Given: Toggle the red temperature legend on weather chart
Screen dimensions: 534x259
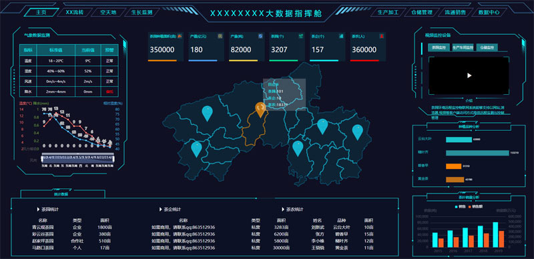Looking at the screenshot, I should (25, 103).
